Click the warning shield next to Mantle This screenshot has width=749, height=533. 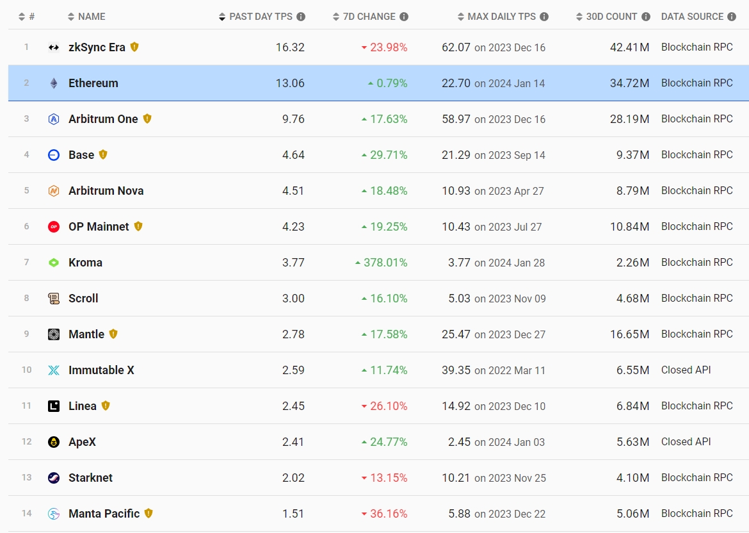point(113,334)
